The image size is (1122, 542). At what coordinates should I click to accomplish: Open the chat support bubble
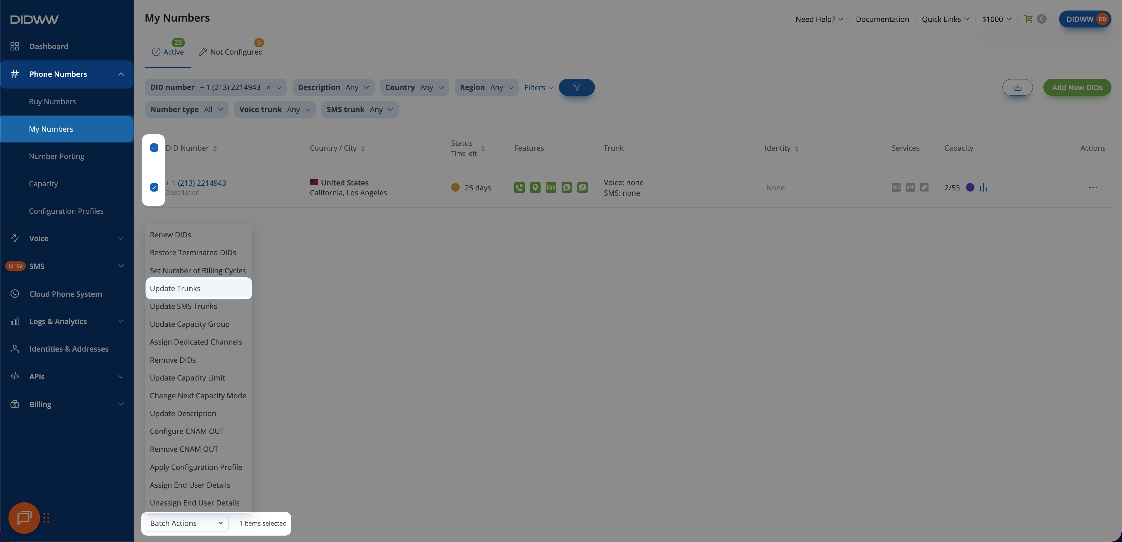pyautogui.click(x=24, y=518)
